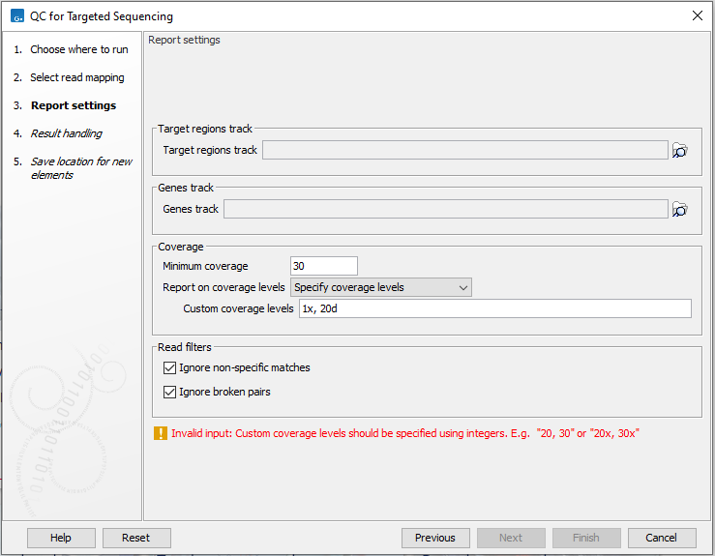Image resolution: width=715 pixels, height=556 pixels.
Task: Open the Result handling step
Action: coord(66,133)
